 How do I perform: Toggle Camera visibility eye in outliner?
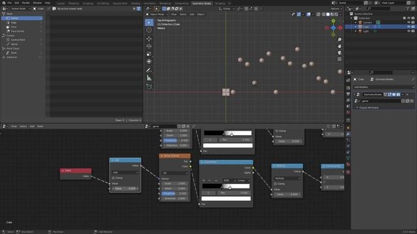(x=409, y=22)
